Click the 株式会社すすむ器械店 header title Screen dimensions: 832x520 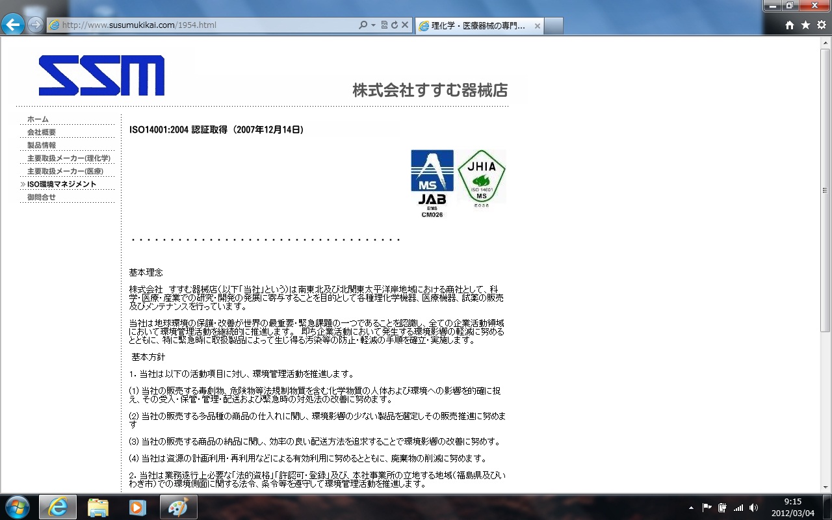(430, 90)
